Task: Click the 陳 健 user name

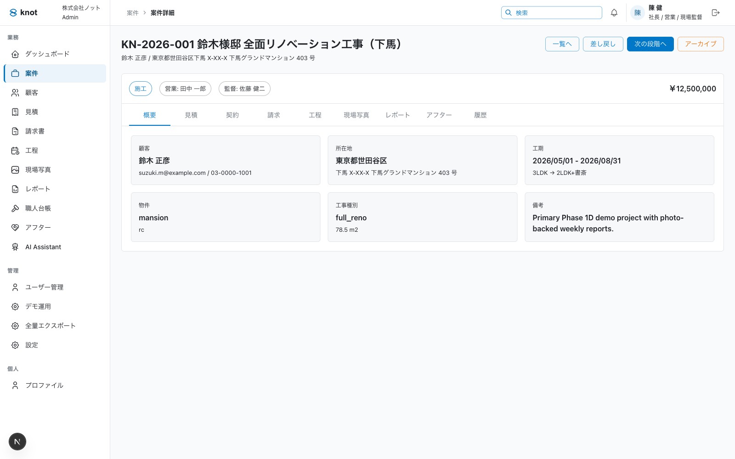Action: pyautogui.click(x=656, y=8)
